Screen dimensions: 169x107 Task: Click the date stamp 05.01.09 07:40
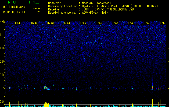pyautogui.click(x=14, y=12)
